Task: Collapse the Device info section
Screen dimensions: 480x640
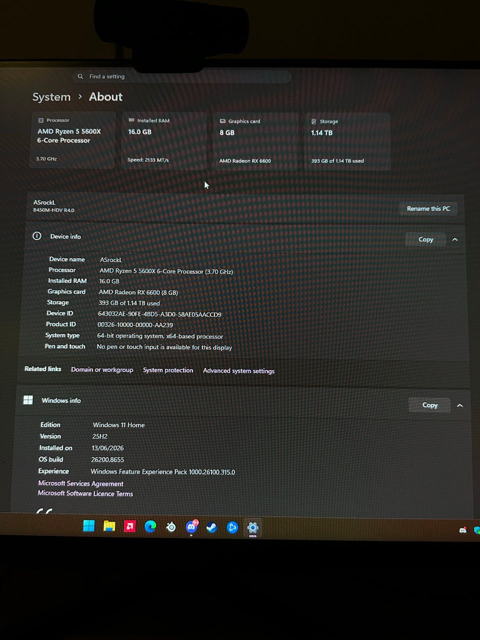Action: (x=454, y=239)
